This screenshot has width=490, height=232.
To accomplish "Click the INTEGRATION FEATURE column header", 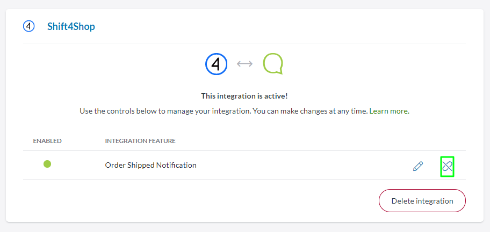I will pos(140,141).
